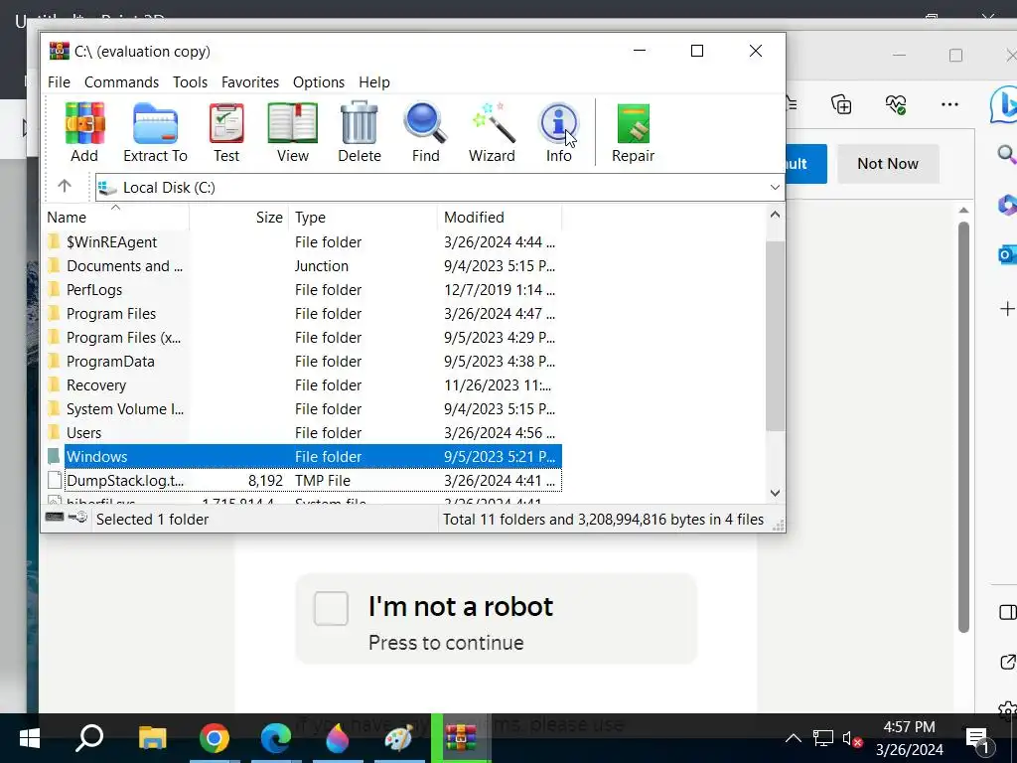Click the Test archive toolbar icon
This screenshot has height=763, width=1017.
pyautogui.click(x=226, y=132)
